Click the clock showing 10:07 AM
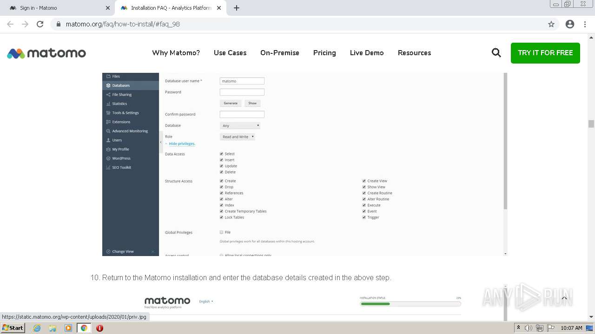This screenshot has height=334, width=595. (x=571, y=328)
